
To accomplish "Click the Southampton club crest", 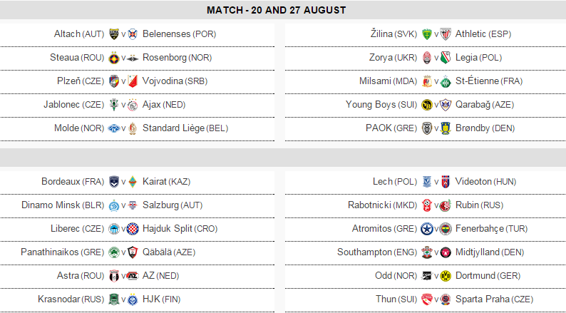I will click(427, 252).
